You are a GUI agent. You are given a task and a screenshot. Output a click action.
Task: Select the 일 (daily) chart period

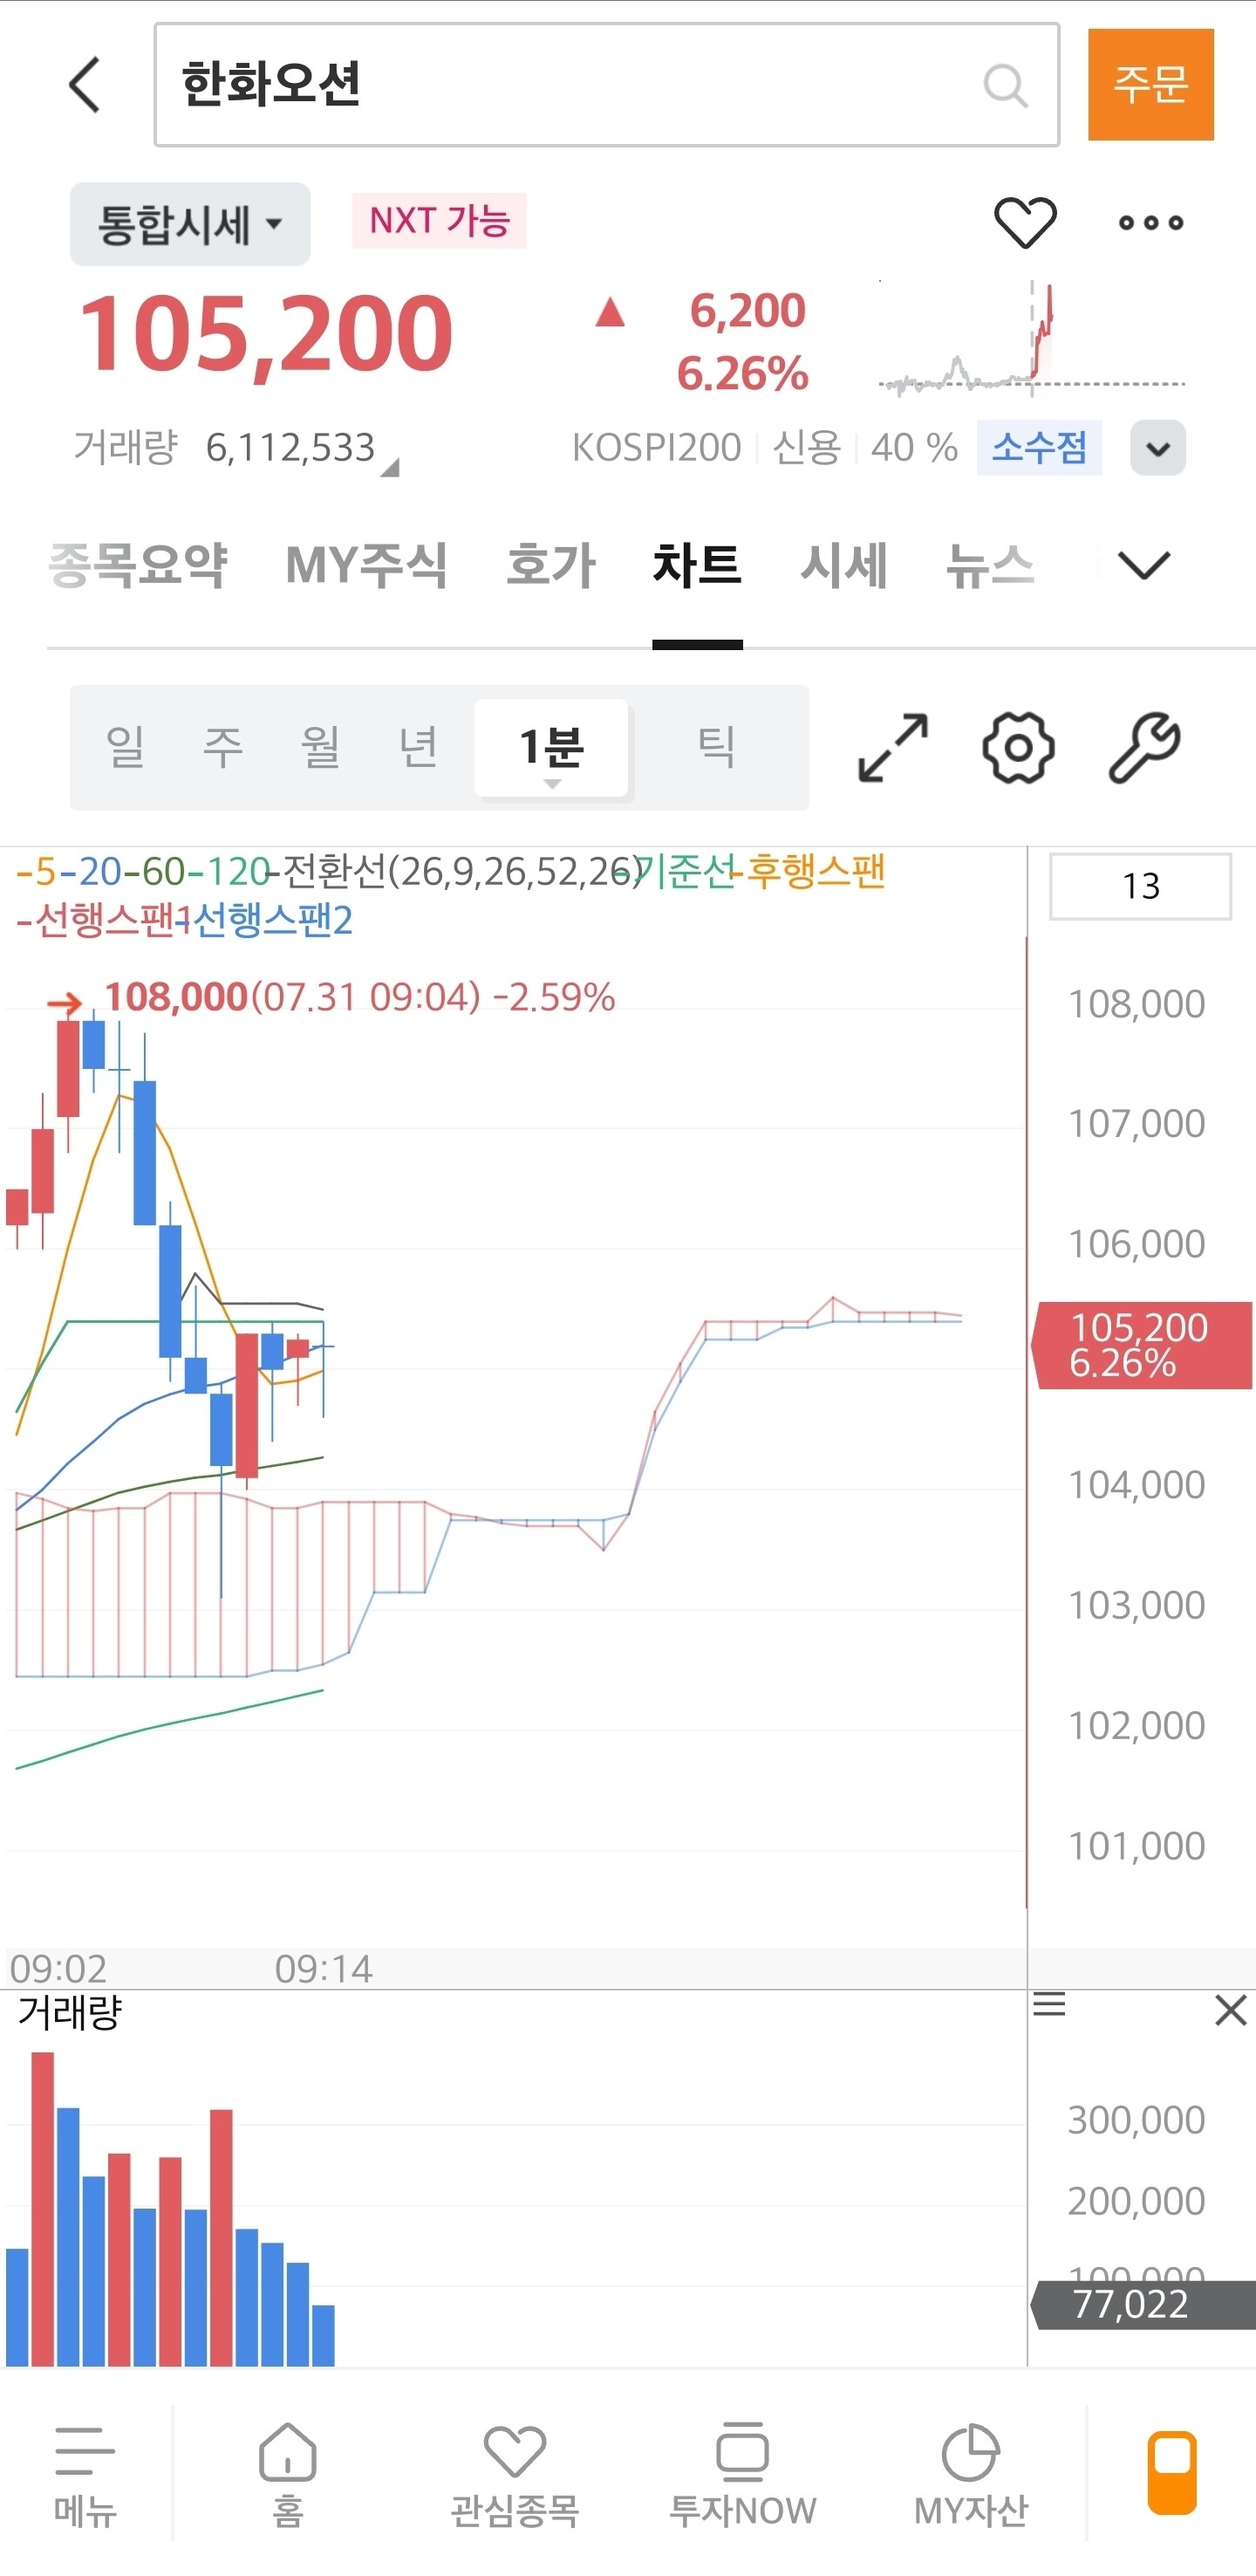coord(126,747)
